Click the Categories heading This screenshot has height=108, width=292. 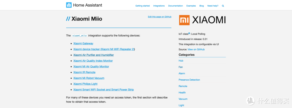[187, 55]
